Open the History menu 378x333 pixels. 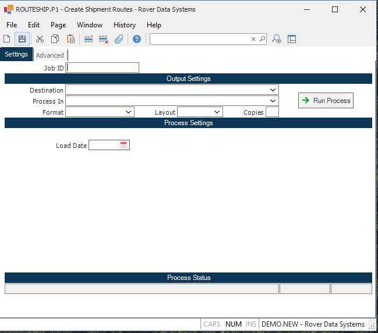click(125, 25)
